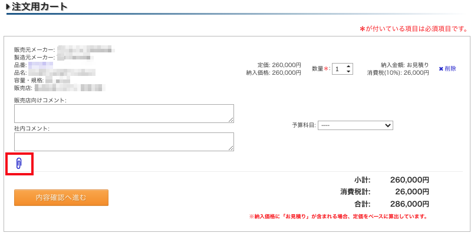This screenshot has width=474, height=236.
Task: Click the 合計 286,000円 amount
Action: point(410,204)
